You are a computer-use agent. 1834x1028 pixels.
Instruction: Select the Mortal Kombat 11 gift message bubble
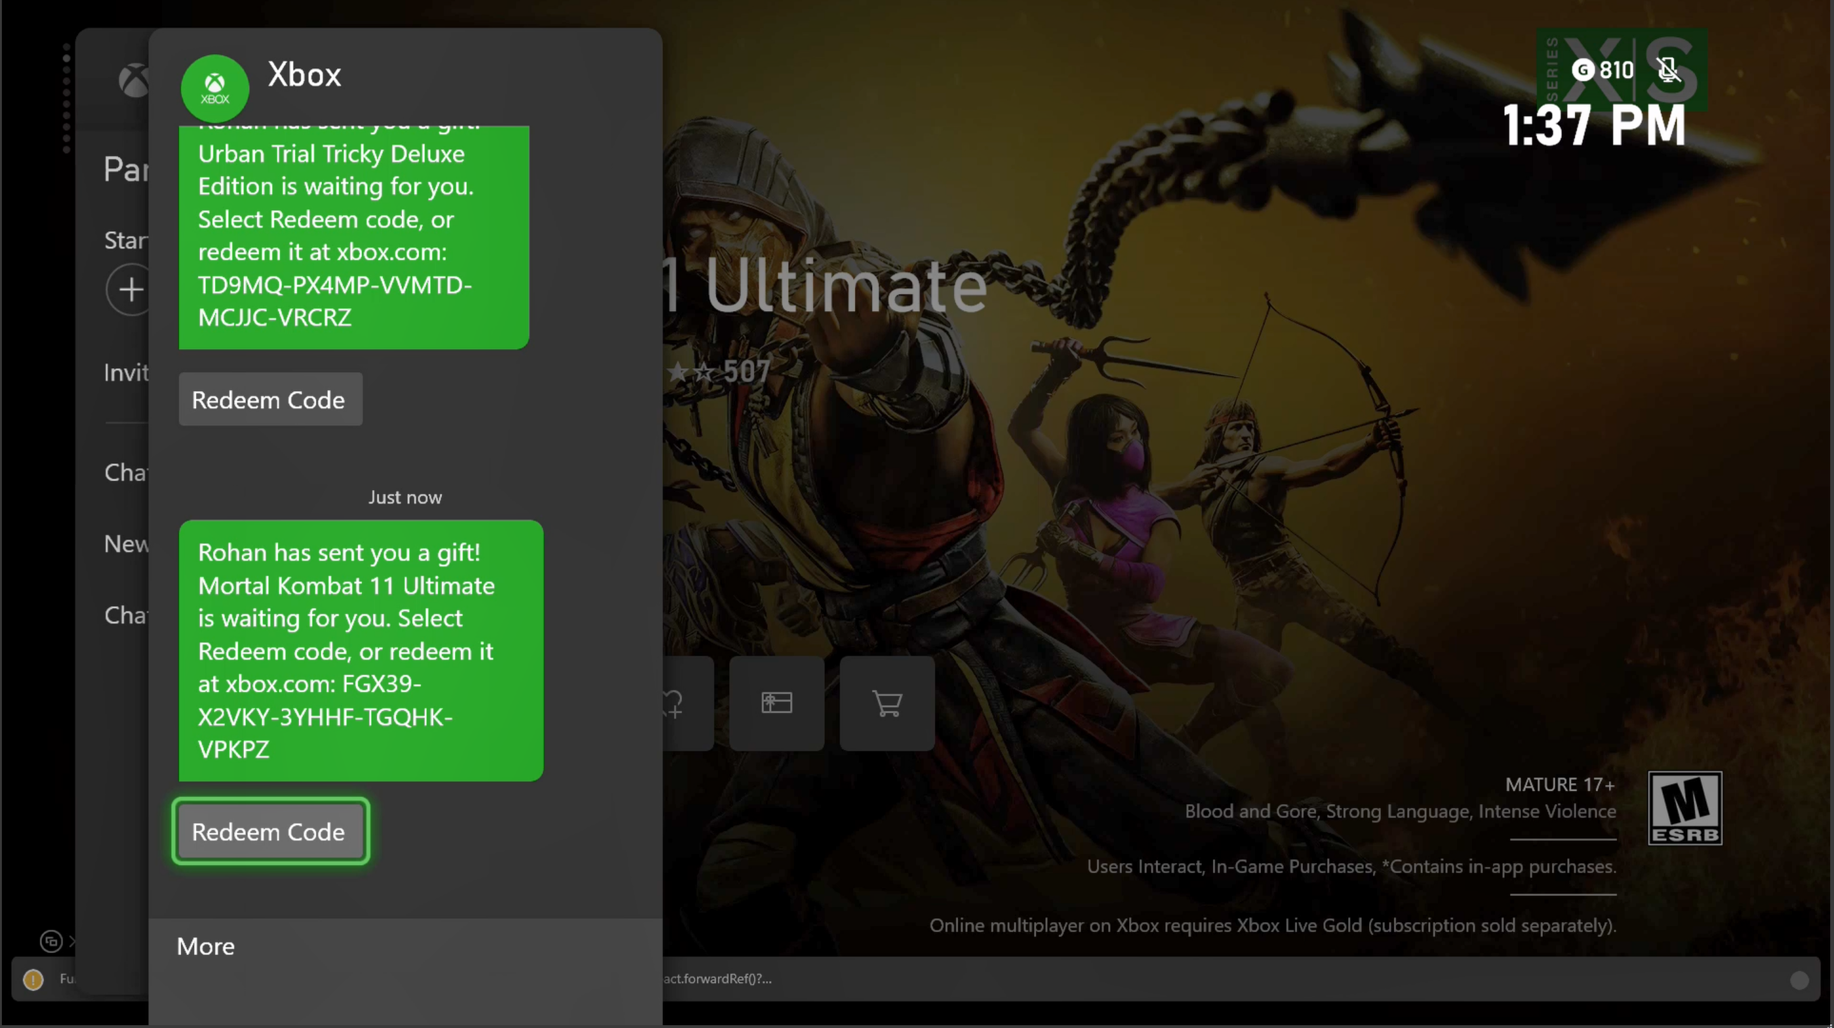361,650
